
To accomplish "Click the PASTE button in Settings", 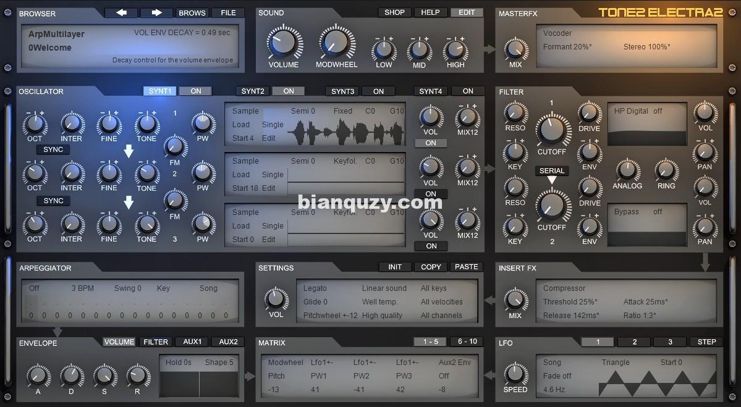I will click(x=467, y=267).
